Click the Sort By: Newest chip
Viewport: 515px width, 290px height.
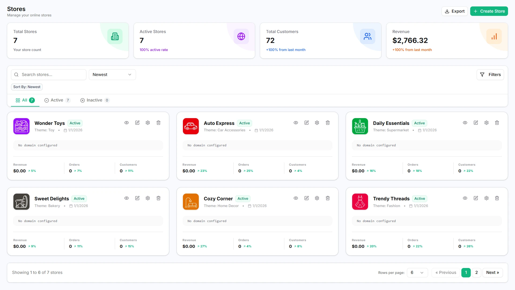(27, 87)
